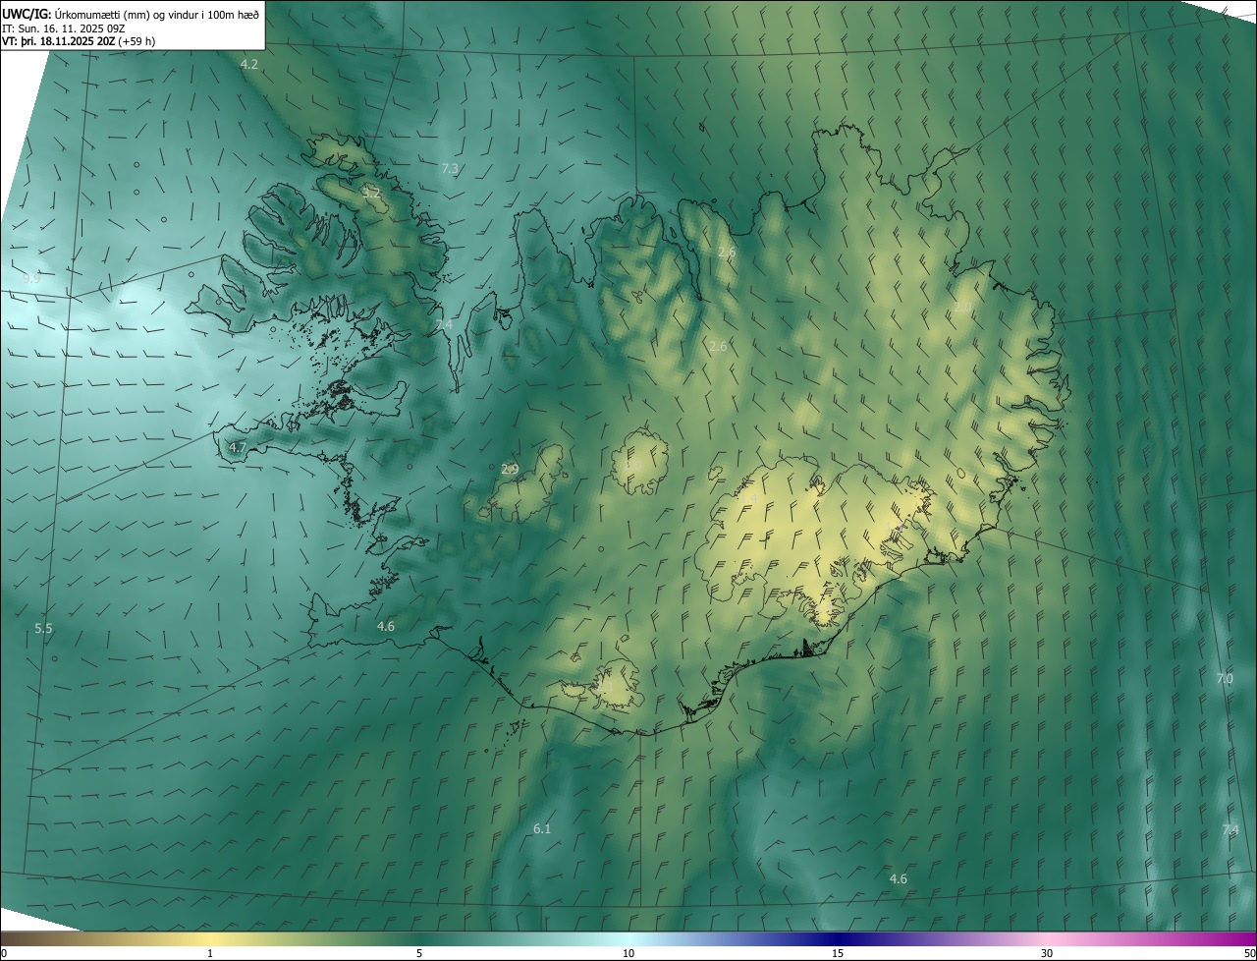
Task: Click the 9.9 value label on the map
Action: click(31, 279)
